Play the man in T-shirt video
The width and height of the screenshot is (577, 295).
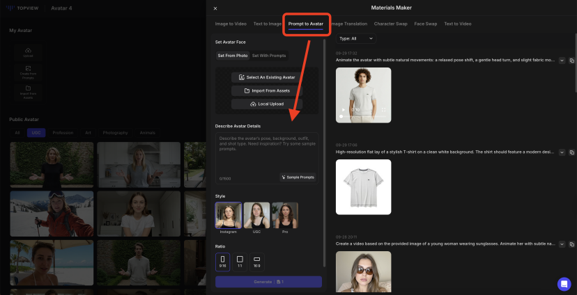pyautogui.click(x=342, y=109)
